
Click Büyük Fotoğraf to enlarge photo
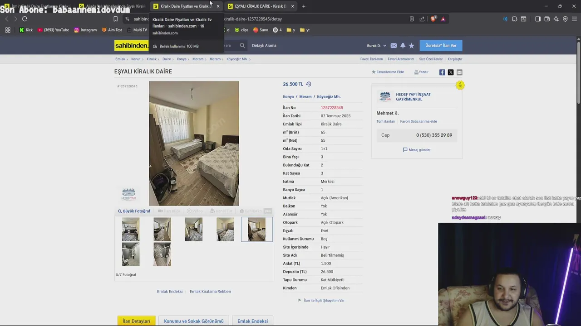[134, 211]
